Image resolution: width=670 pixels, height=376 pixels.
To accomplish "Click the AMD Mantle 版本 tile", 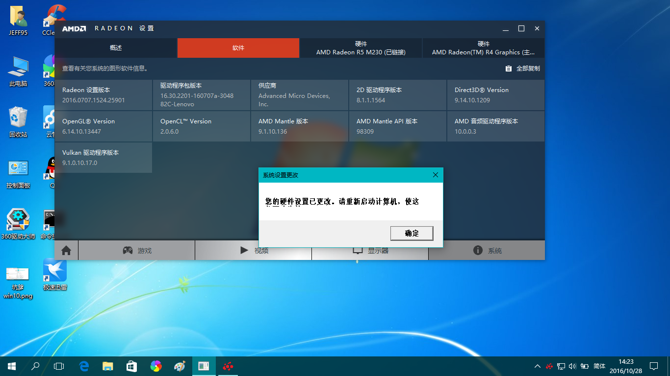I will point(300,126).
